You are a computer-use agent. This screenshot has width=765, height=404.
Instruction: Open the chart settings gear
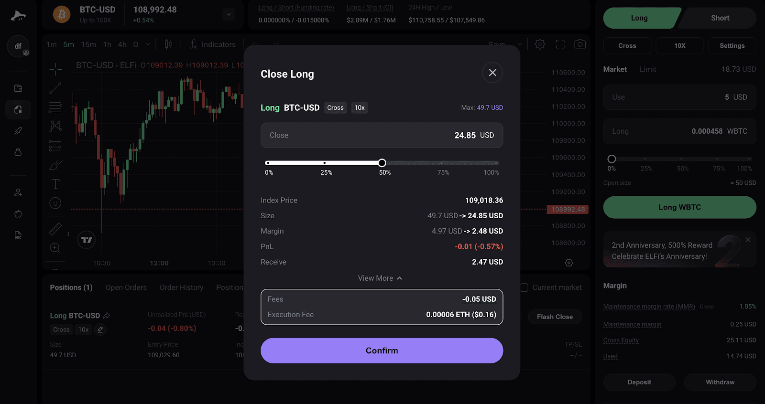point(540,44)
